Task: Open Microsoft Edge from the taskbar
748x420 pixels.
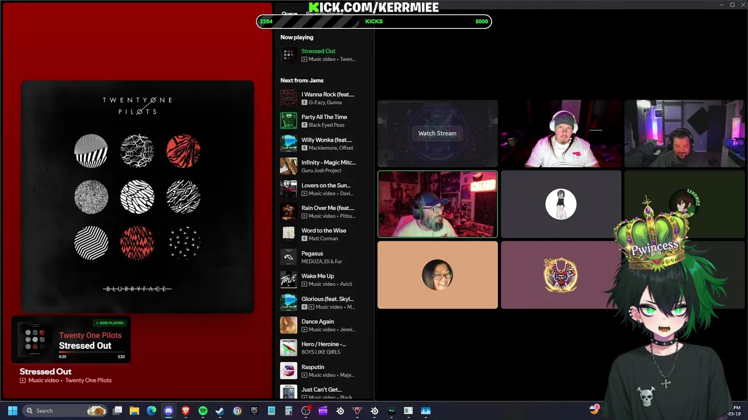Action: [151, 411]
